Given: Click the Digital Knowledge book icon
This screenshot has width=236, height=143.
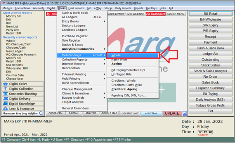Looking at the screenshot, I should click(x=5, y=104).
